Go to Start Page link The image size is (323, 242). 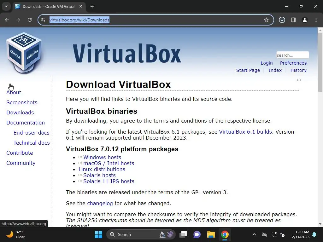[248, 70]
